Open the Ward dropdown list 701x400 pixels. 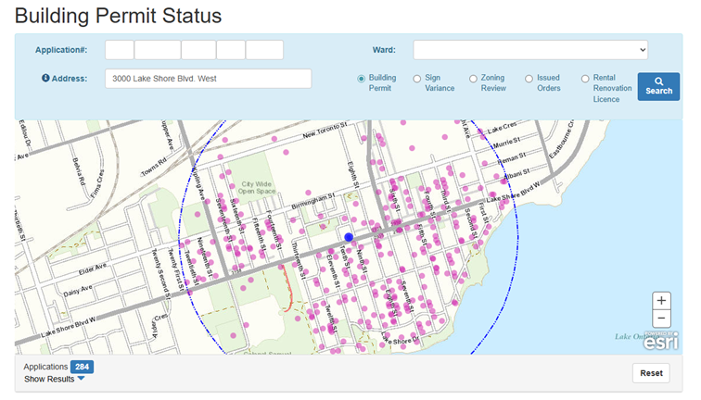click(x=530, y=50)
